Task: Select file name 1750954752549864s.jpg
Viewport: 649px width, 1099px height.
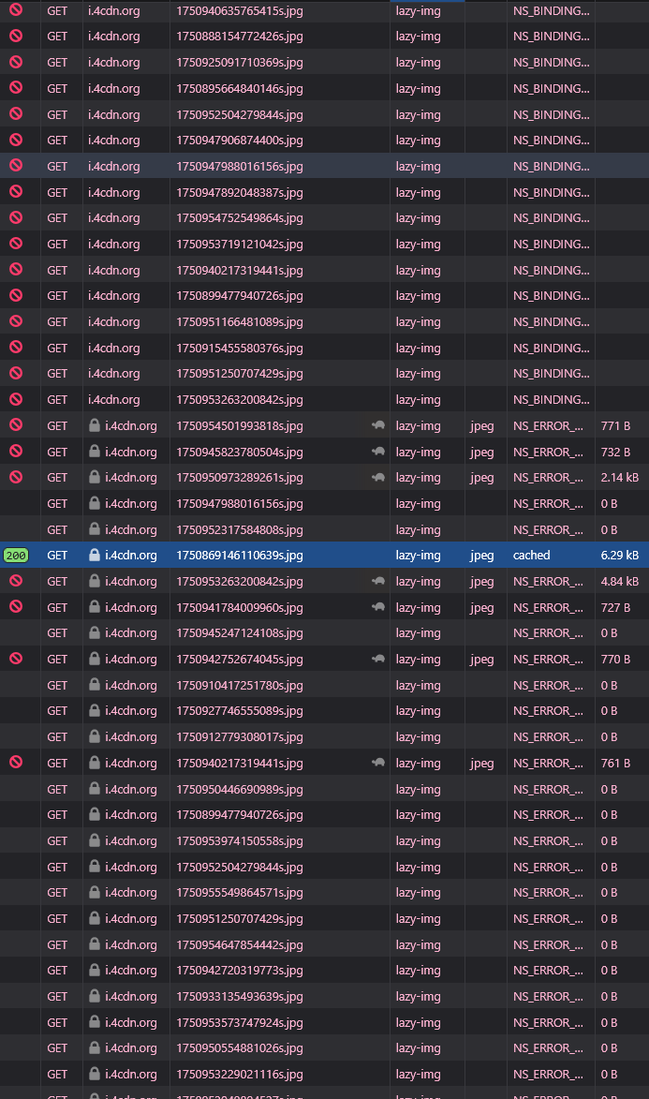Action: point(240,218)
